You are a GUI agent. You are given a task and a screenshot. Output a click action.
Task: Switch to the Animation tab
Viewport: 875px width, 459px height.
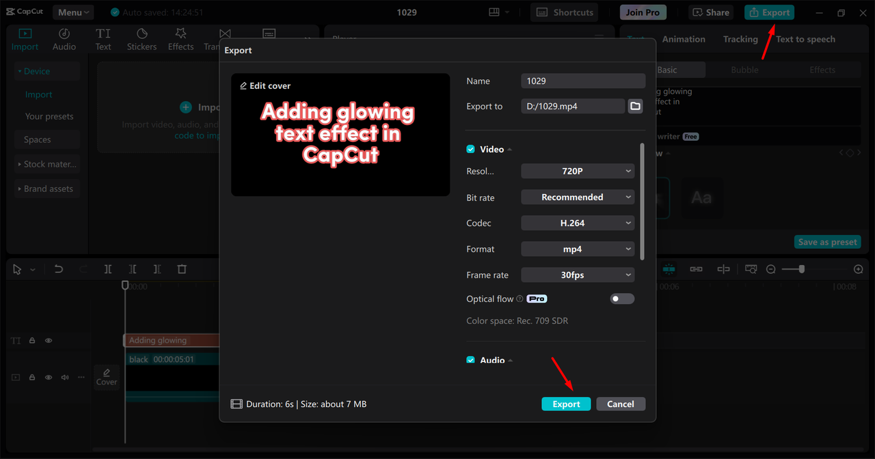tap(684, 40)
